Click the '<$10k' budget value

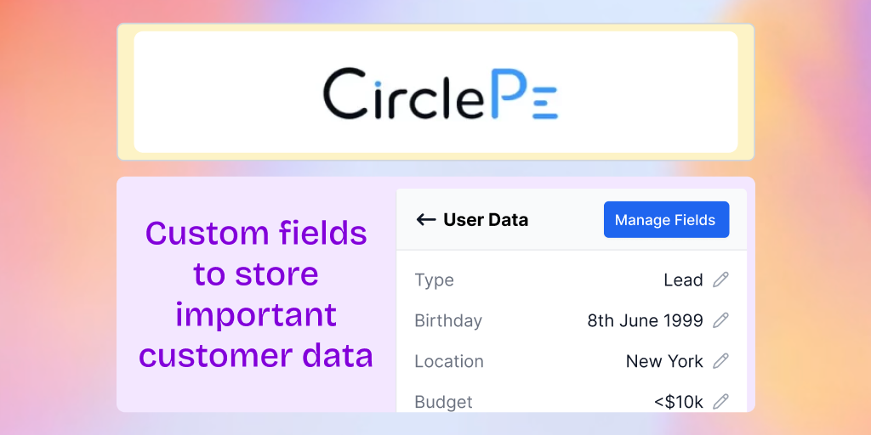point(679,402)
